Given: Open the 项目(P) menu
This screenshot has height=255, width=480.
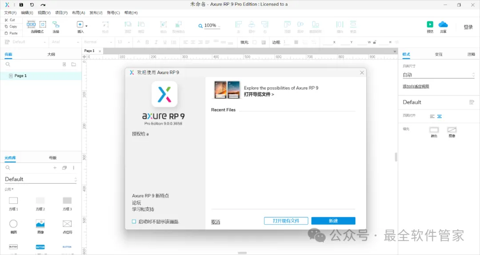Looking at the screenshot, I should click(x=61, y=12).
